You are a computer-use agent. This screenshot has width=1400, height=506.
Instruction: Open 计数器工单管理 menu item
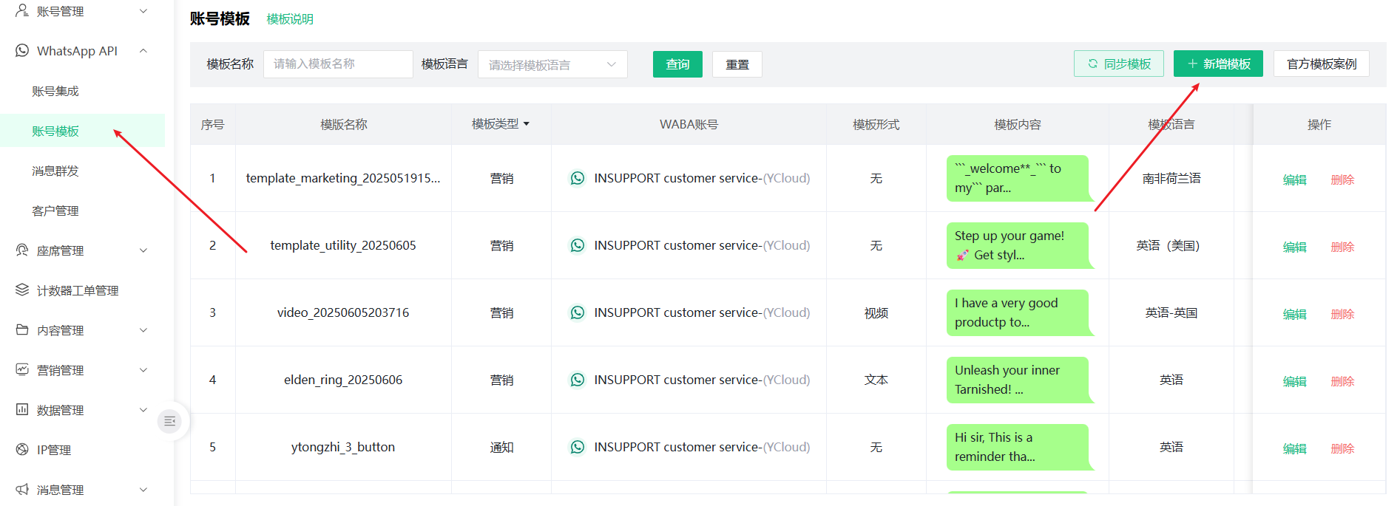[78, 290]
